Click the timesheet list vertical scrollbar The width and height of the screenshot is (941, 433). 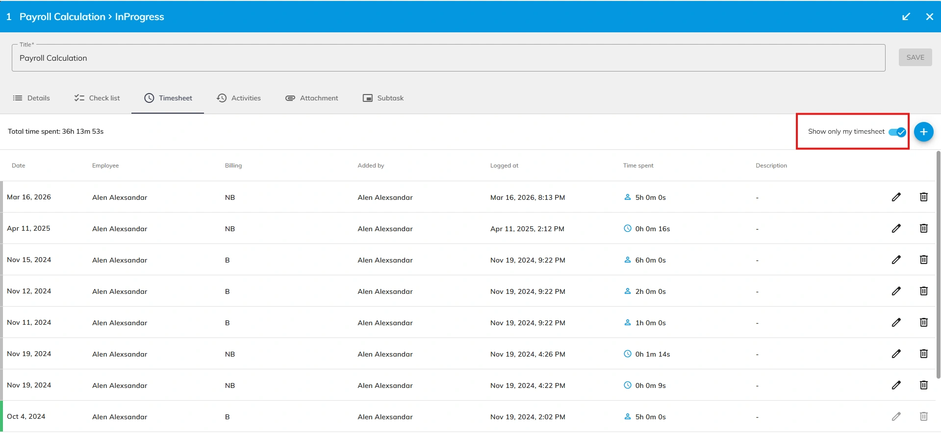point(938,265)
